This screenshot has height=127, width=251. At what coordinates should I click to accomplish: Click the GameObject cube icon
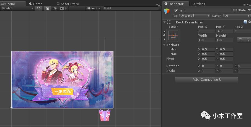tap(167, 11)
